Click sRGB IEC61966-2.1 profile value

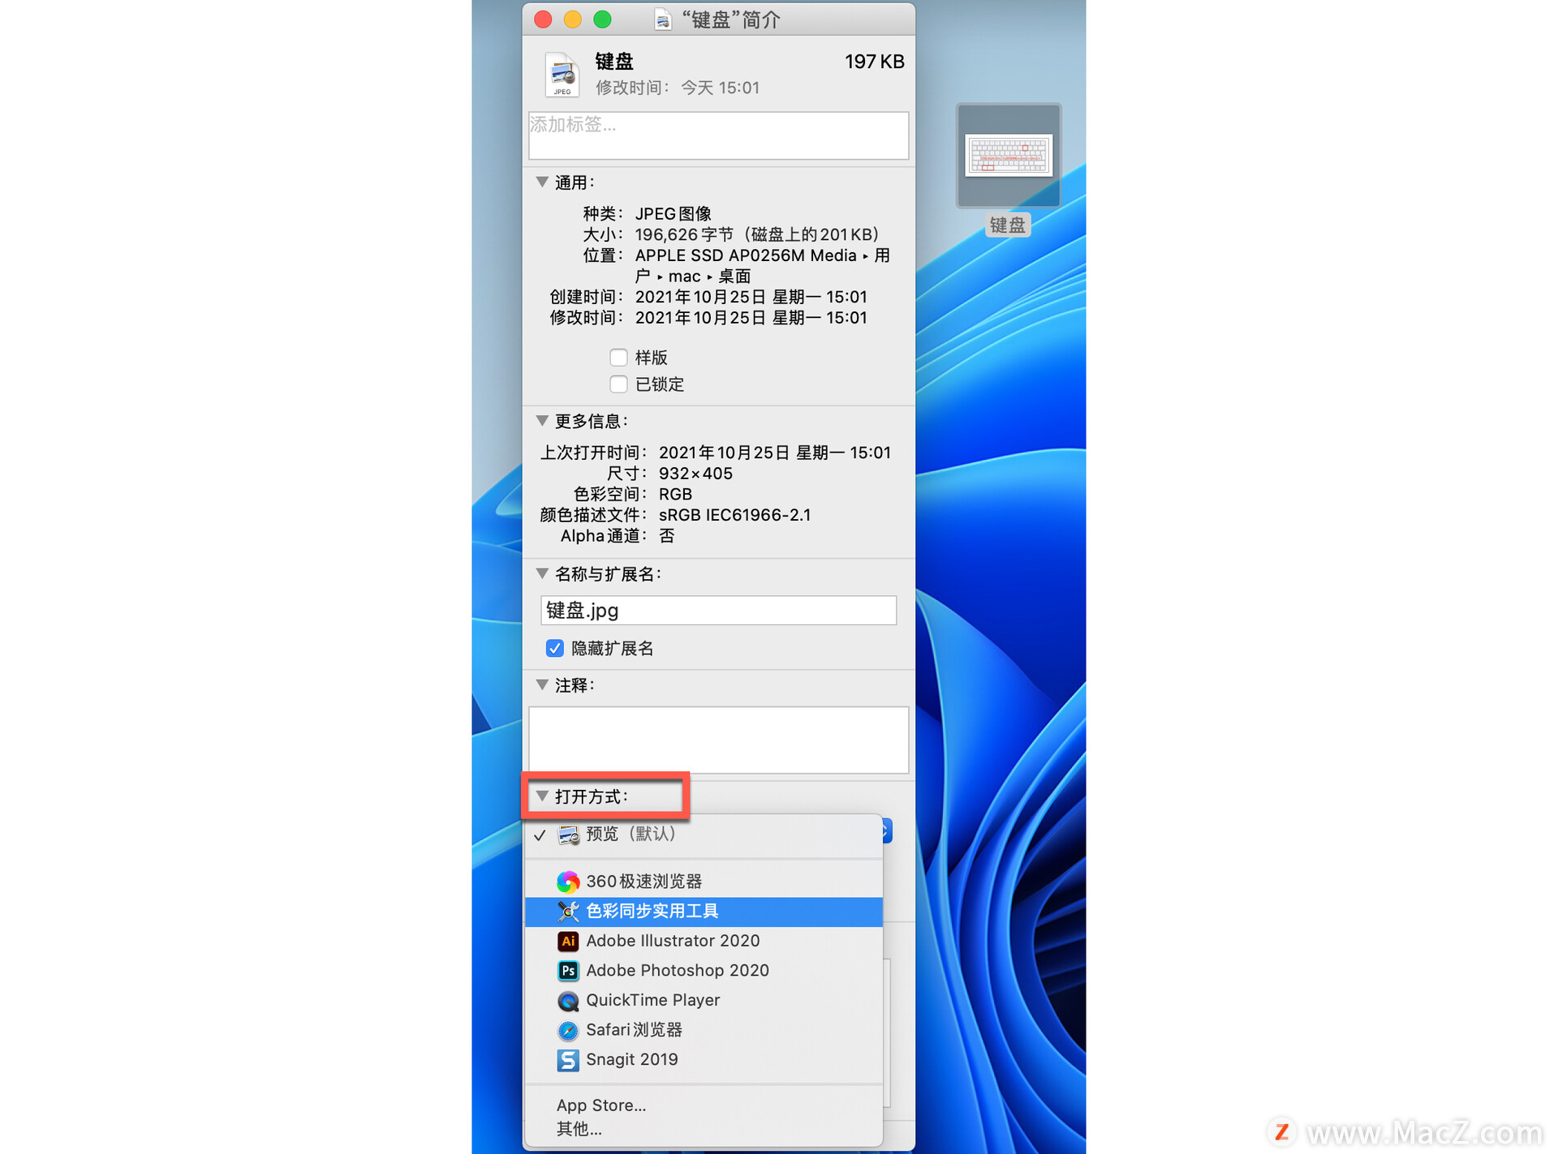(x=734, y=515)
